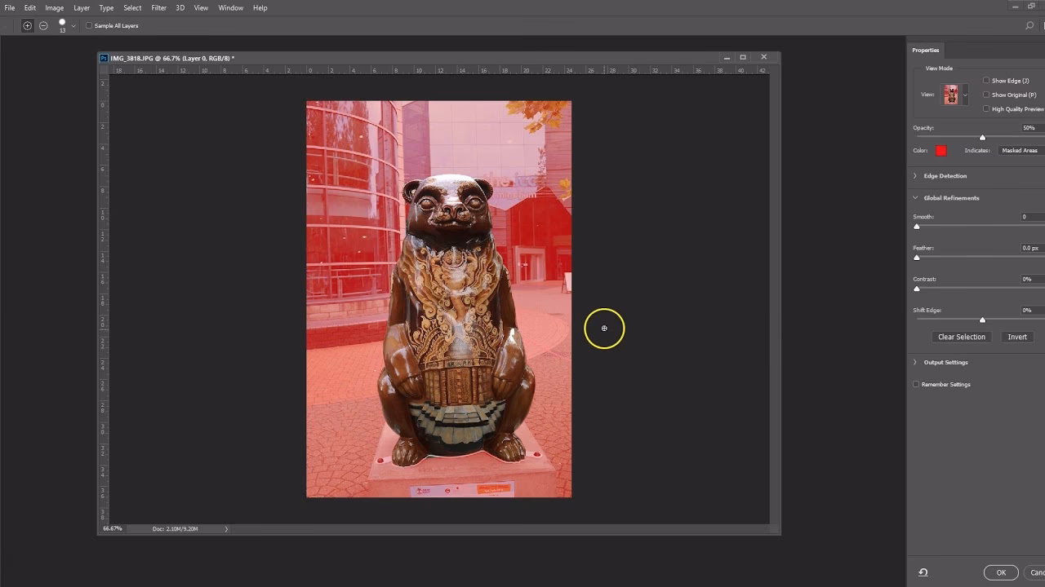The height and width of the screenshot is (587, 1045).
Task: Select the subtract-from-selection brush icon
Action: 43,25
